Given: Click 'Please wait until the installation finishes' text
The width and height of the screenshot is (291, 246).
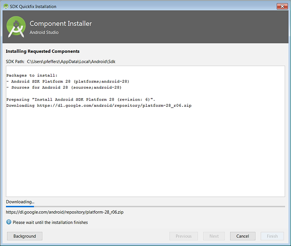Looking at the screenshot, I should click(x=50, y=222).
